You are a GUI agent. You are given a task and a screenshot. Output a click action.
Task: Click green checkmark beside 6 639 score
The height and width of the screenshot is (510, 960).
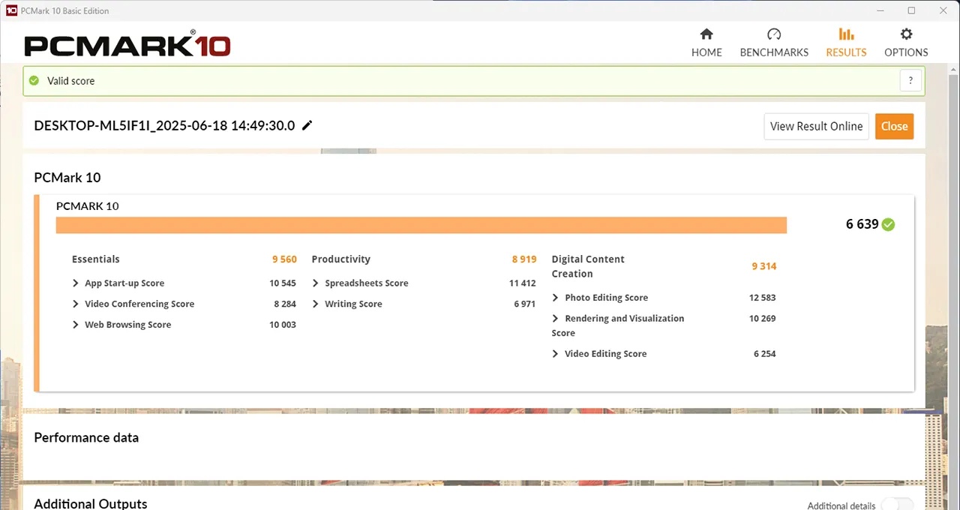(888, 224)
